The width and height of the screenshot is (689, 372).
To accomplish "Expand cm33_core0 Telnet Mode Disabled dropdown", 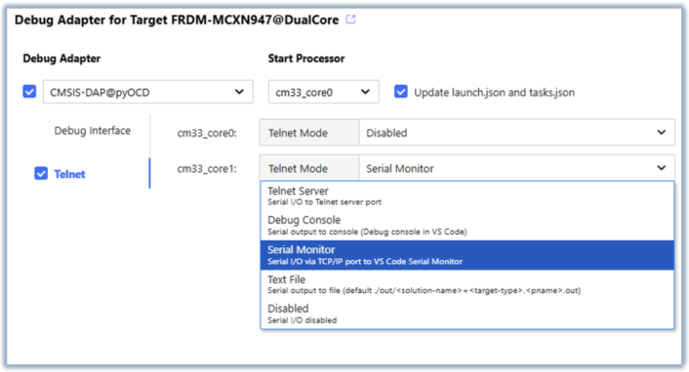I will 517,132.
